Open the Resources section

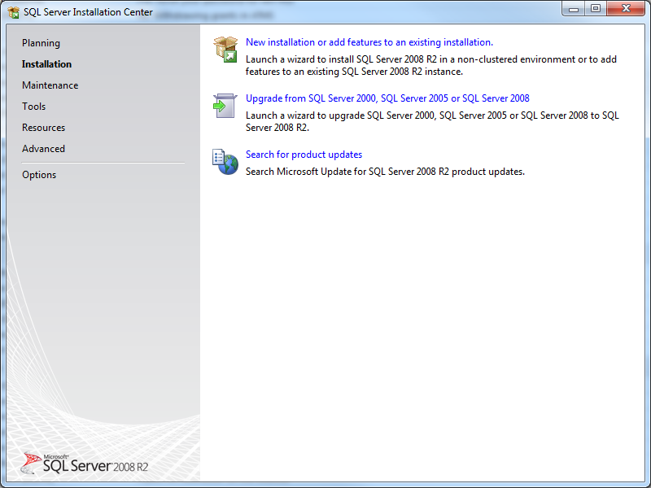[43, 127]
